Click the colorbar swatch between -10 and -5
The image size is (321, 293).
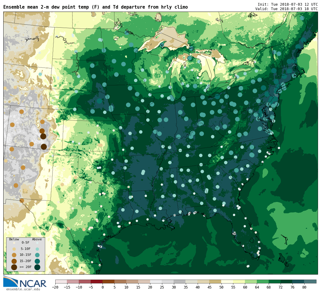click(x=85, y=281)
